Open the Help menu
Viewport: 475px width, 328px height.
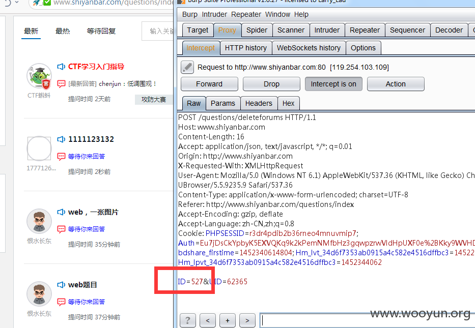301,14
